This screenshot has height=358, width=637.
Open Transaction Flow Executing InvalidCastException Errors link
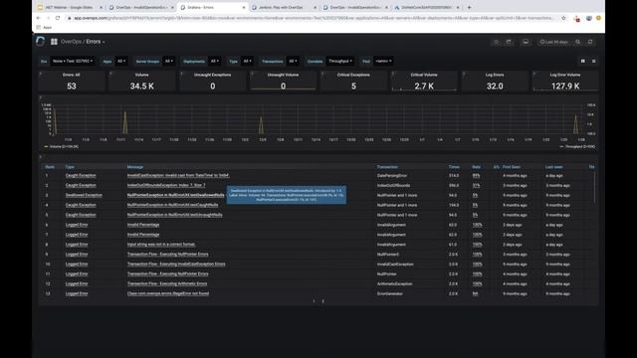(176, 264)
